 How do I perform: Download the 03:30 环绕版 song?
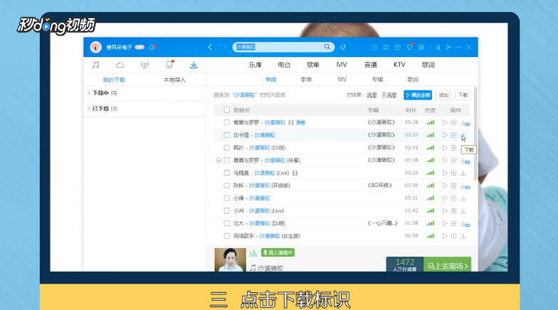[x=464, y=186]
